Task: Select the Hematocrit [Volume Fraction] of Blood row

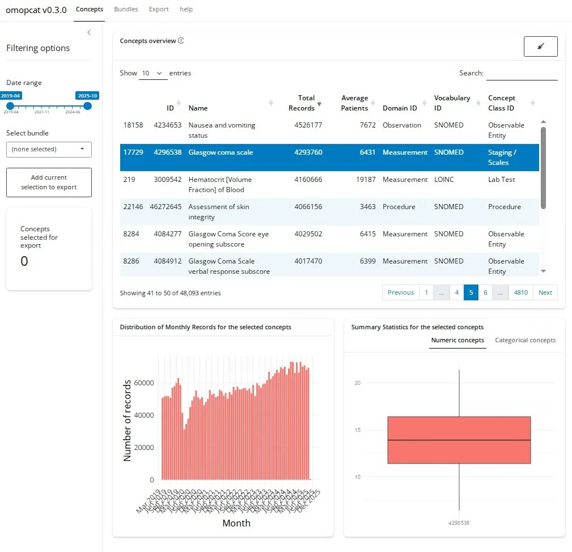Action: point(329,185)
